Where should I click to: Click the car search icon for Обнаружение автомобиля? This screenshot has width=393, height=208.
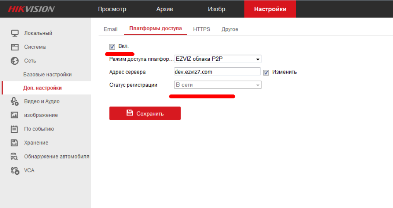(x=15, y=156)
